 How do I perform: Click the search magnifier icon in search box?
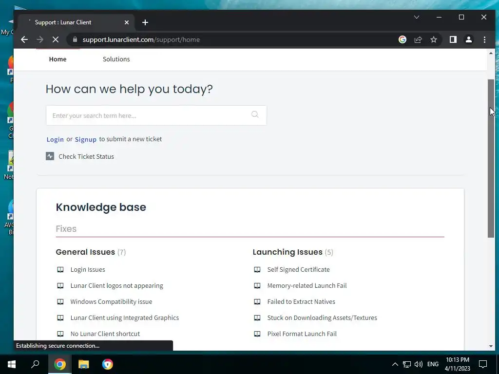(x=255, y=114)
